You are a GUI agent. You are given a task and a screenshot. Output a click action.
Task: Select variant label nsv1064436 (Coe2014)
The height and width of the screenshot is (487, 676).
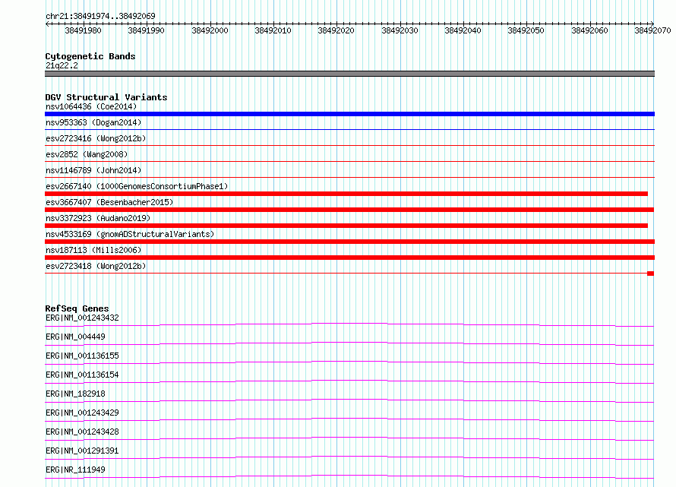coord(91,106)
